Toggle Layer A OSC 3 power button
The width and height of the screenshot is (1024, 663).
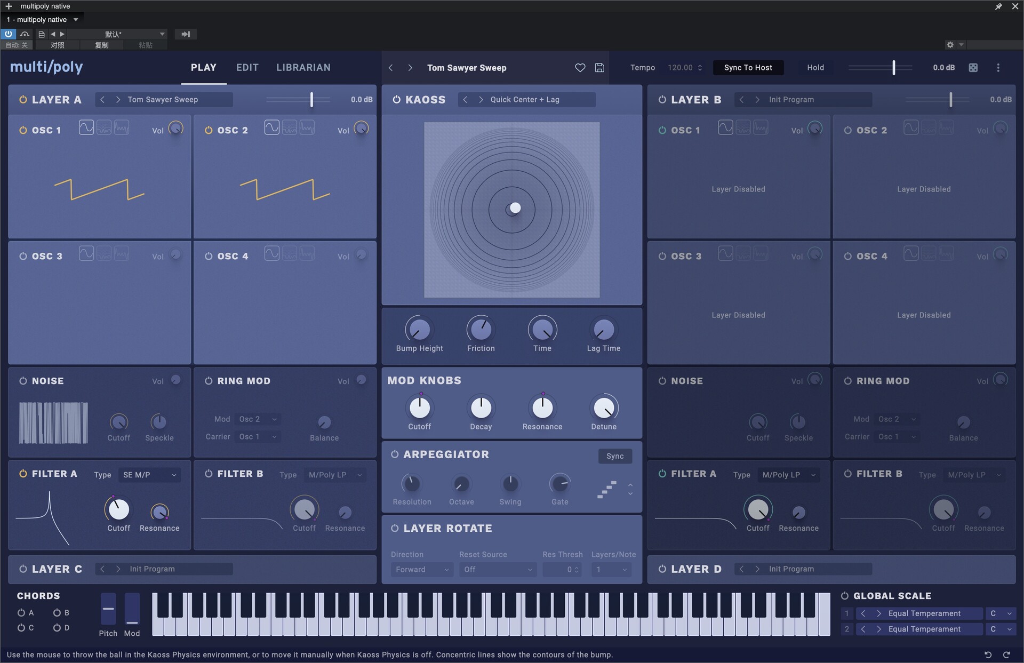(x=23, y=256)
